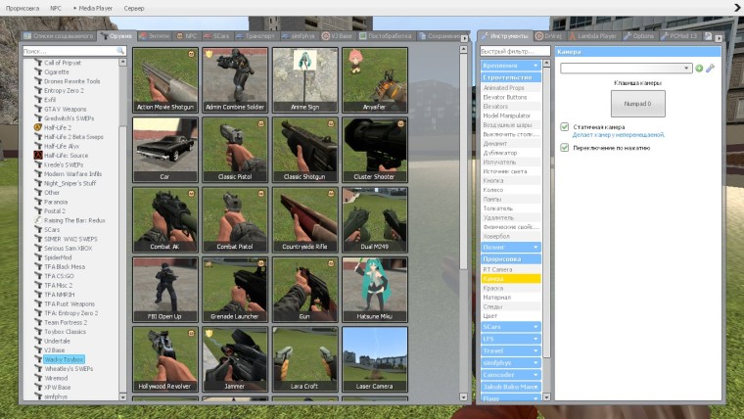744x419 pixels.
Task: Open the Toybox Classics category
Action: pos(65,332)
